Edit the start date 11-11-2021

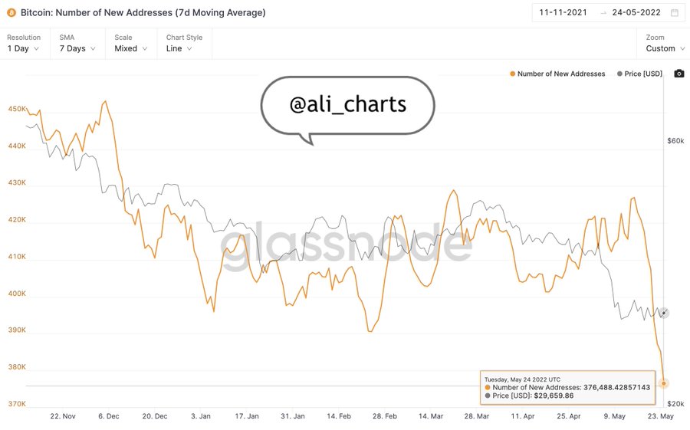[x=563, y=13]
